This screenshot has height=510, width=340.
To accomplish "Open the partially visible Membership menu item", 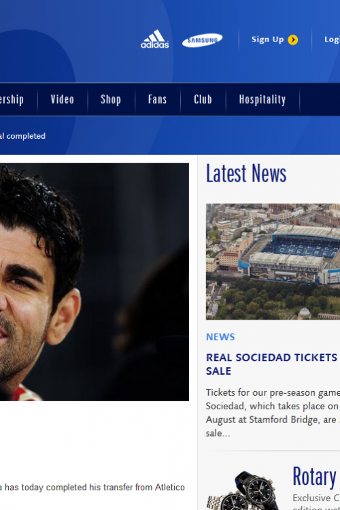I will click(12, 99).
